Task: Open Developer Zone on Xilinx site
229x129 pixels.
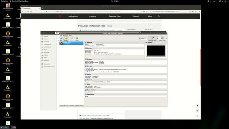Action: click(114, 16)
